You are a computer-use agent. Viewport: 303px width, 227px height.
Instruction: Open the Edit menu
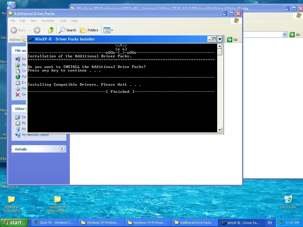(22, 21)
